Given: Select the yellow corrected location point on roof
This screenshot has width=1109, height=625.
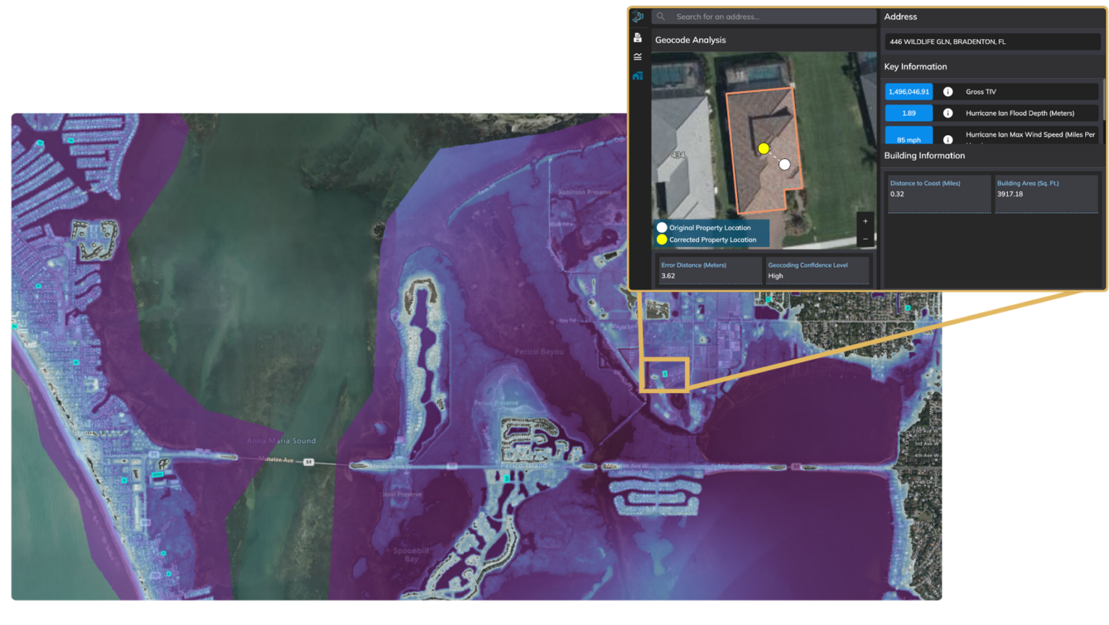Looking at the screenshot, I should click(x=765, y=148).
